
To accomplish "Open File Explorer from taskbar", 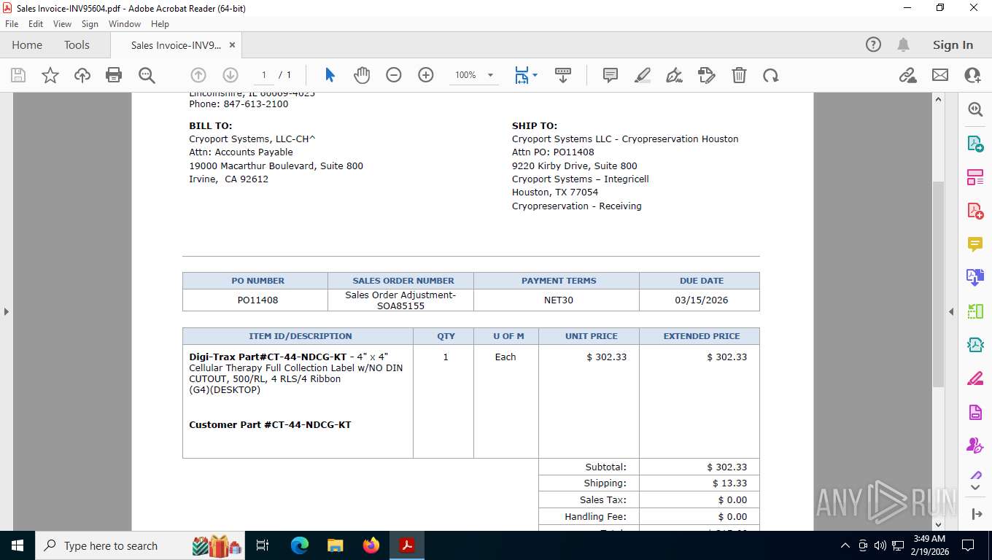I will [336, 545].
